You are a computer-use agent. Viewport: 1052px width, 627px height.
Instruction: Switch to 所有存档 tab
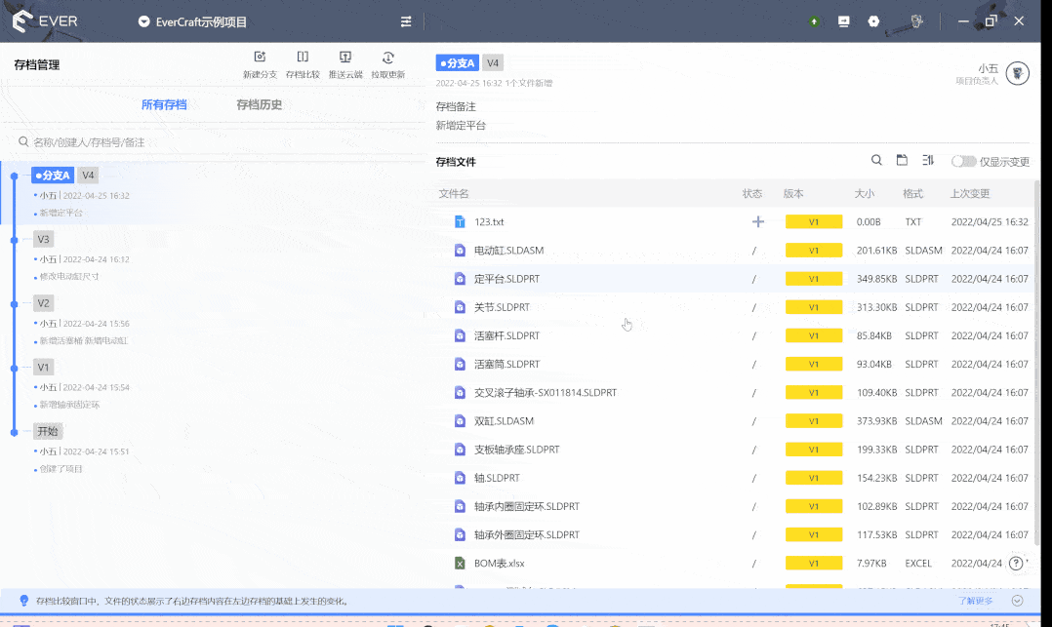pyautogui.click(x=164, y=104)
